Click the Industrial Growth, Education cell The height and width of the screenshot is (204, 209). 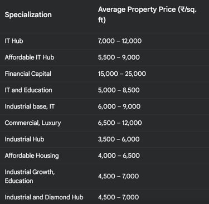pos(30,176)
